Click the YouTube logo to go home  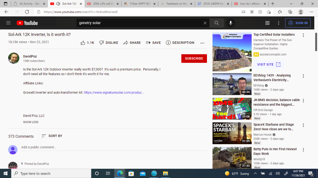click(x=27, y=23)
